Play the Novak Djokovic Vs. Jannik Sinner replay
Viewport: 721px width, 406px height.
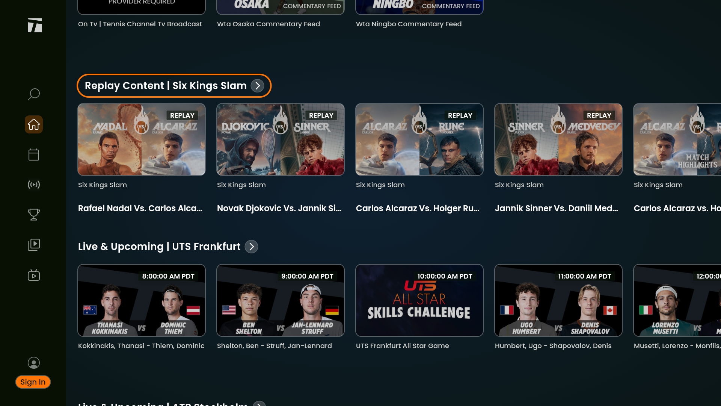280,139
